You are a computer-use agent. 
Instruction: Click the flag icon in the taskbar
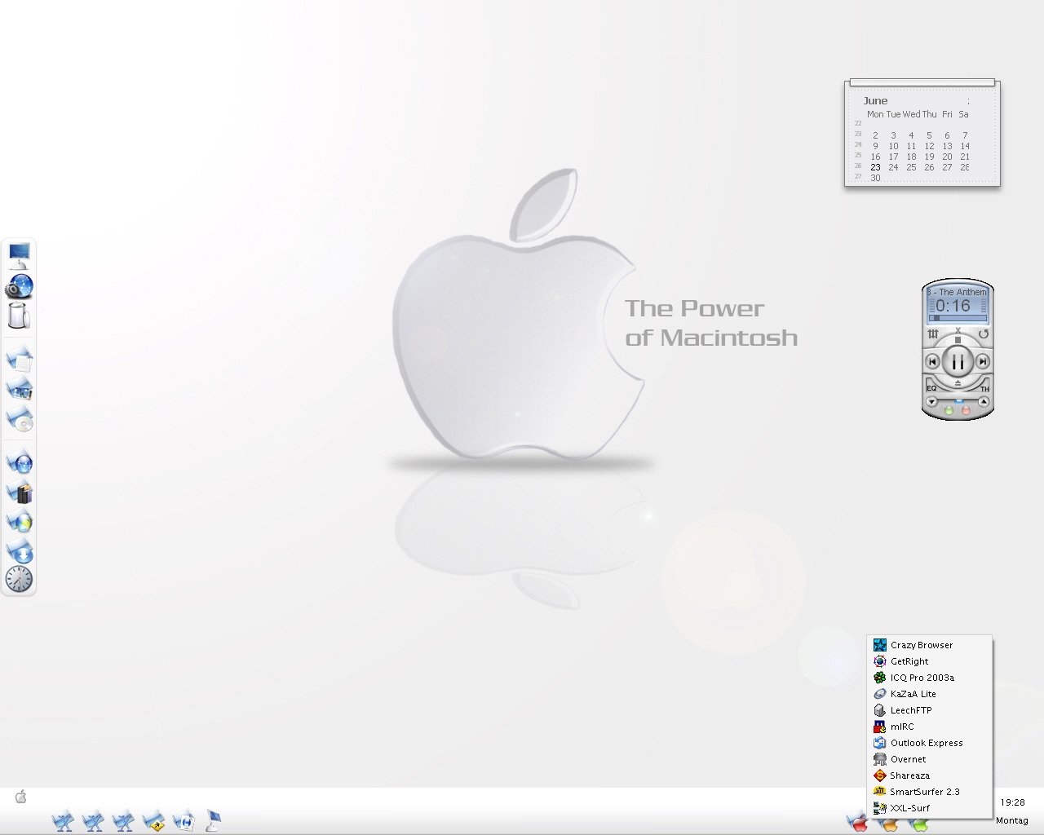click(x=213, y=820)
